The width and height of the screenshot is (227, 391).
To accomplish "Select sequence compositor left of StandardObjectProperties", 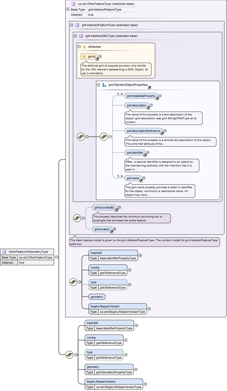I will tap(81, 137).
